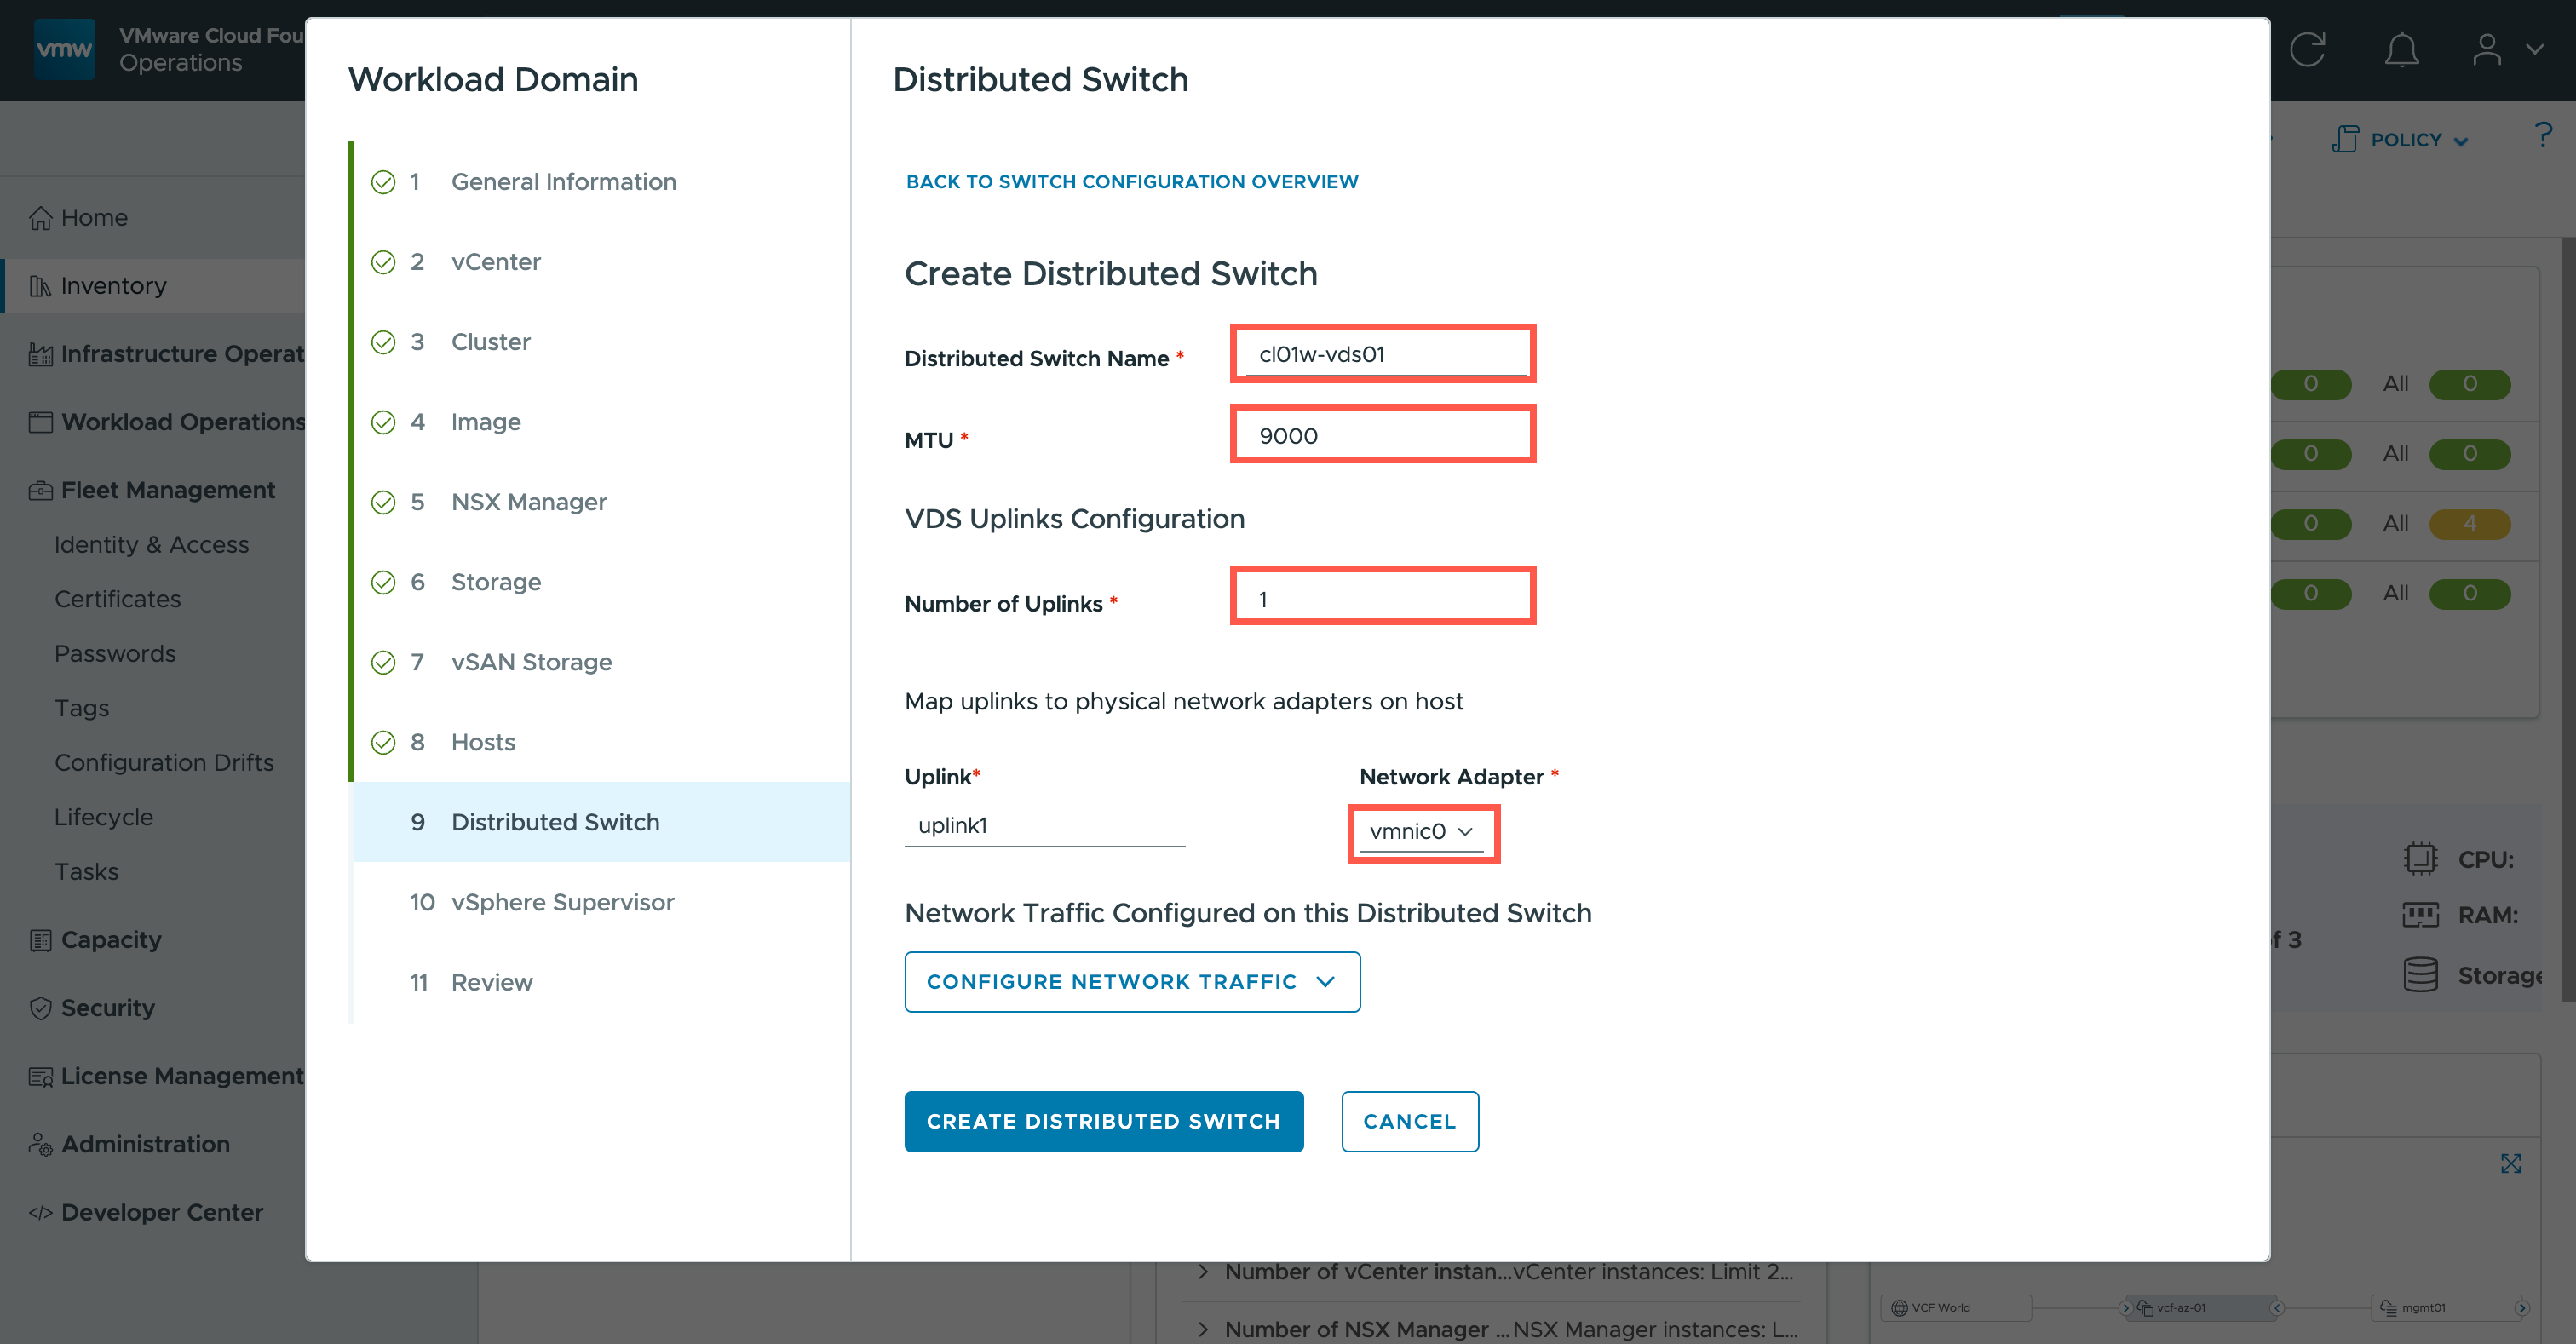Click the refresh icon in top bar
The image size is (2576, 1344).
(2307, 49)
